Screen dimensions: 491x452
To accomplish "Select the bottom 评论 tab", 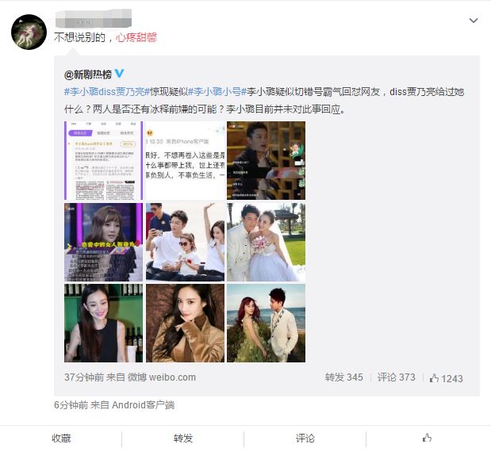I will 305,438.
